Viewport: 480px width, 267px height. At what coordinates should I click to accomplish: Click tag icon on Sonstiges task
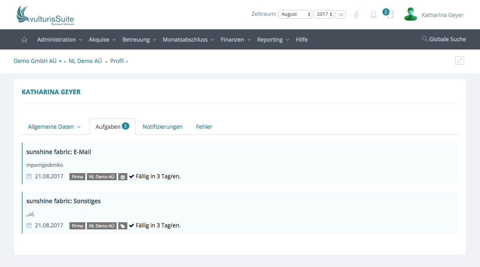(x=123, y=226)
